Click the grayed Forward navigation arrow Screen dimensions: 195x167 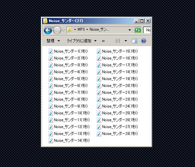57,30
